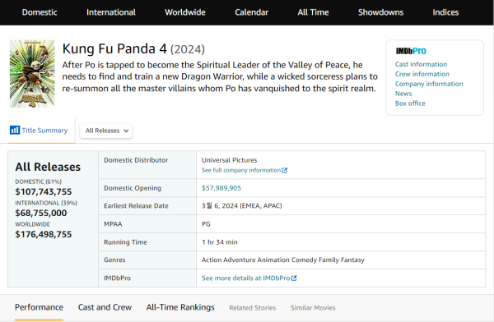The width and height of the screenshot is (494, 322).
Task: Select the Related Stories tab
Action: pos(253,308)
